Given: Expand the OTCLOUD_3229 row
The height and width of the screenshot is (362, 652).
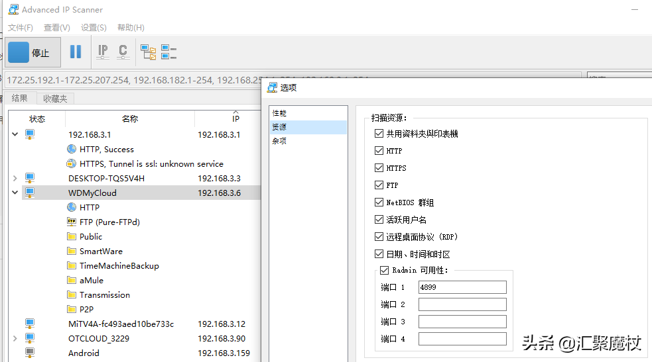Looking at the screenshot, I should coord(15,338).
